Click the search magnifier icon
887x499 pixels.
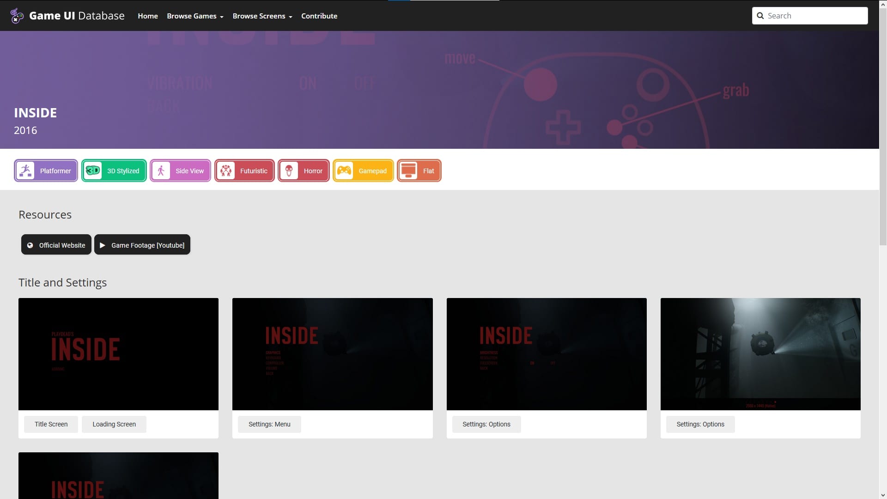[760, 16]
